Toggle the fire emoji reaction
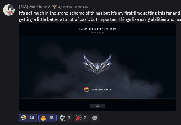Screen dimensions: 181x125 [48, 118]
